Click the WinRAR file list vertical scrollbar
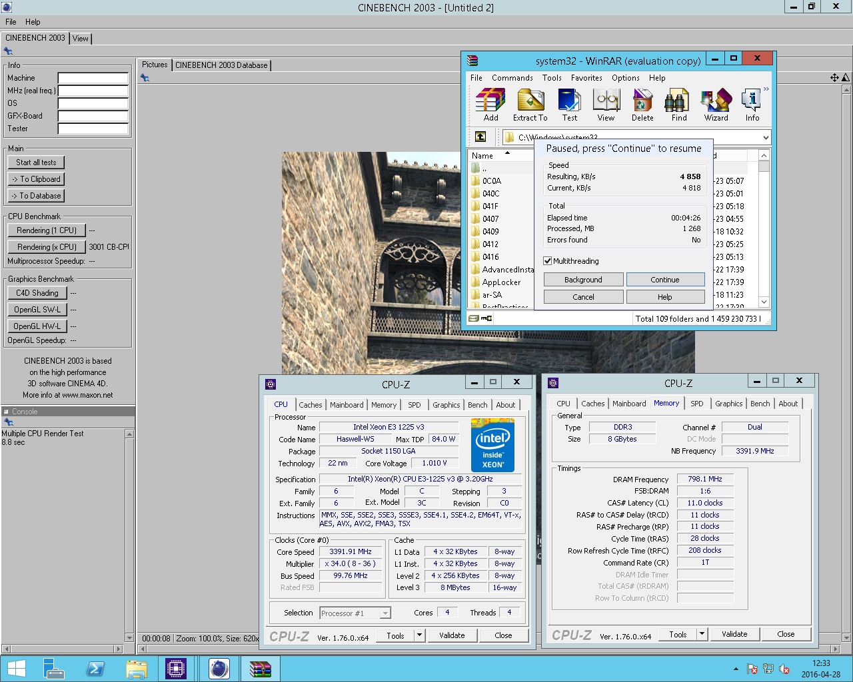 point(764,228)
